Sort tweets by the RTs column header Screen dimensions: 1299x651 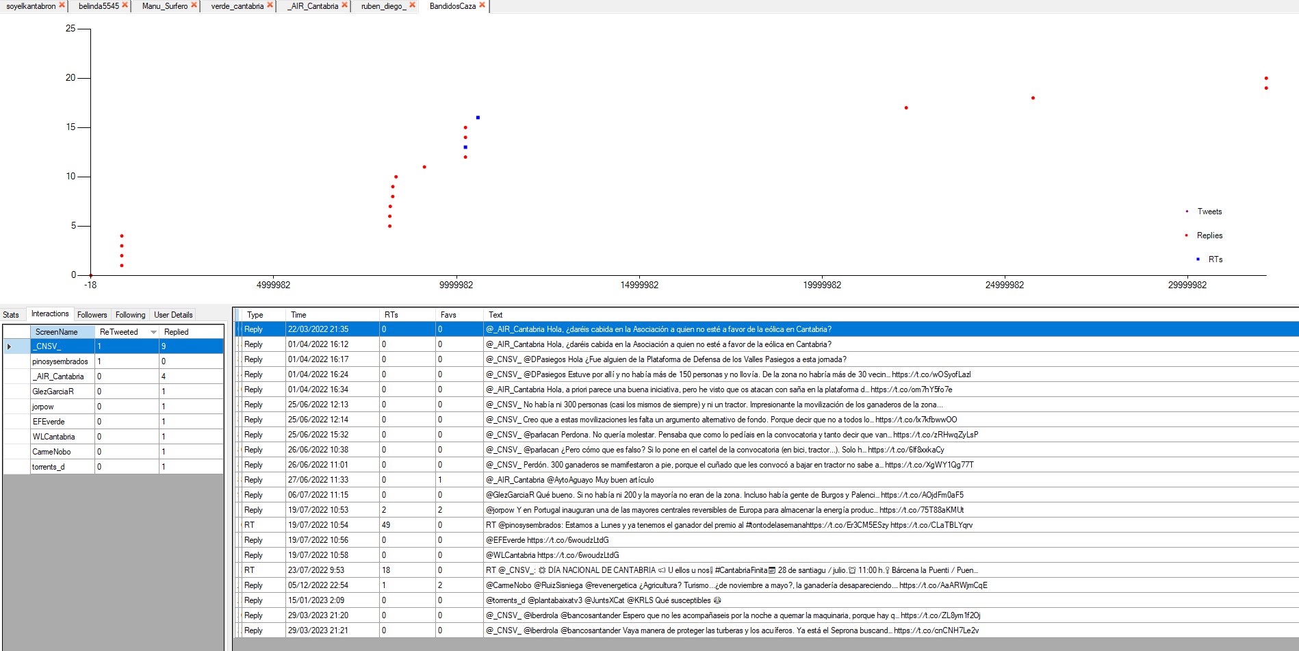407,315
